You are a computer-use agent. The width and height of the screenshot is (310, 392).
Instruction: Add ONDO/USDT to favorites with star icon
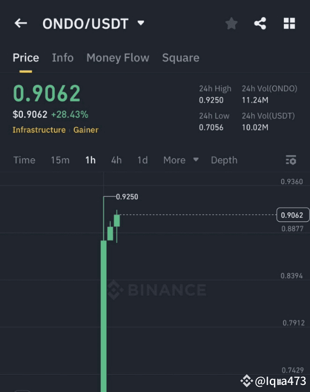coord(231,23)
